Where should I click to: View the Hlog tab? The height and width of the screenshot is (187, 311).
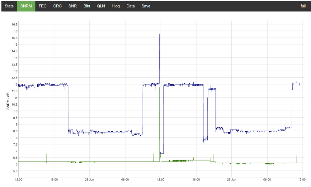[116, 6]
